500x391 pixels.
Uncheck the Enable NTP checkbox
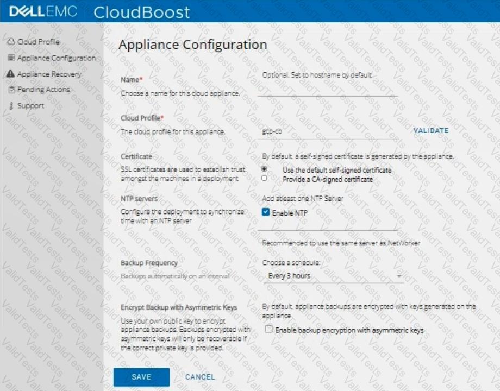point(266,212)
